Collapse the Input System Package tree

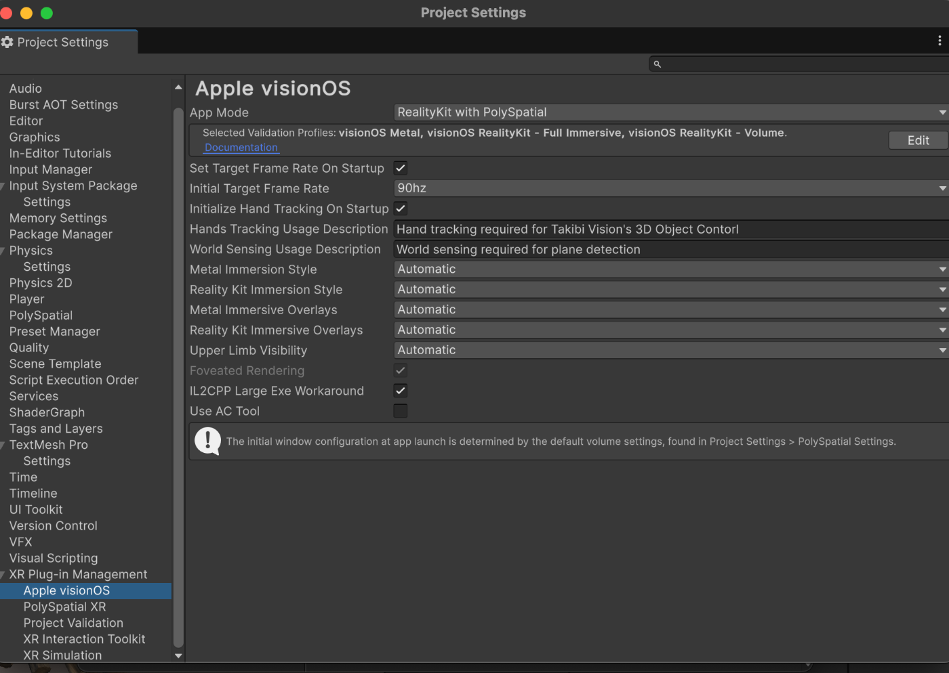tap(3, 186)
